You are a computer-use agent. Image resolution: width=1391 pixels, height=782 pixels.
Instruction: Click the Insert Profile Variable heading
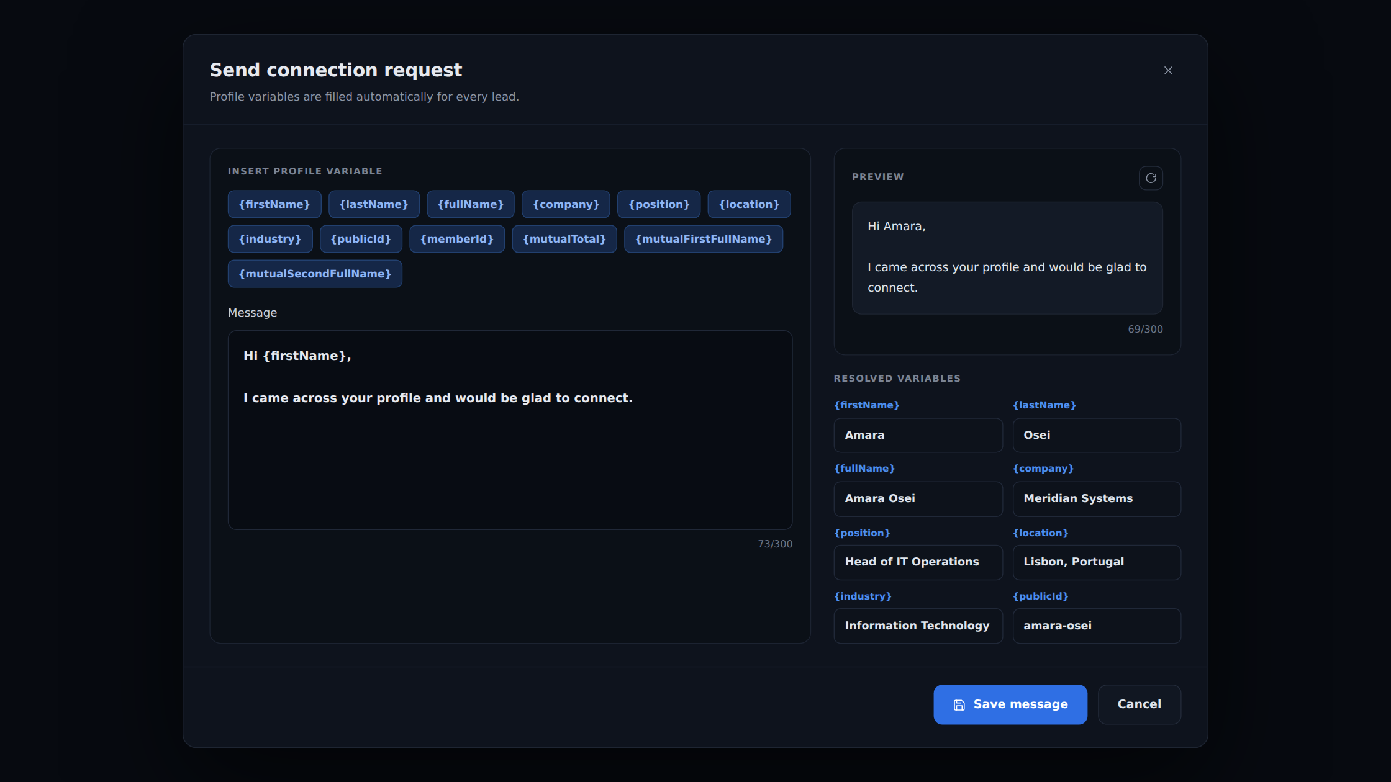pyautogui.click(x=305, y=171)
